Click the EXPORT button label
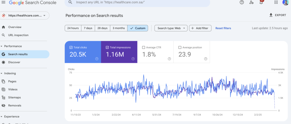Screen dimensions: 291x124 [x=280, y=15]
